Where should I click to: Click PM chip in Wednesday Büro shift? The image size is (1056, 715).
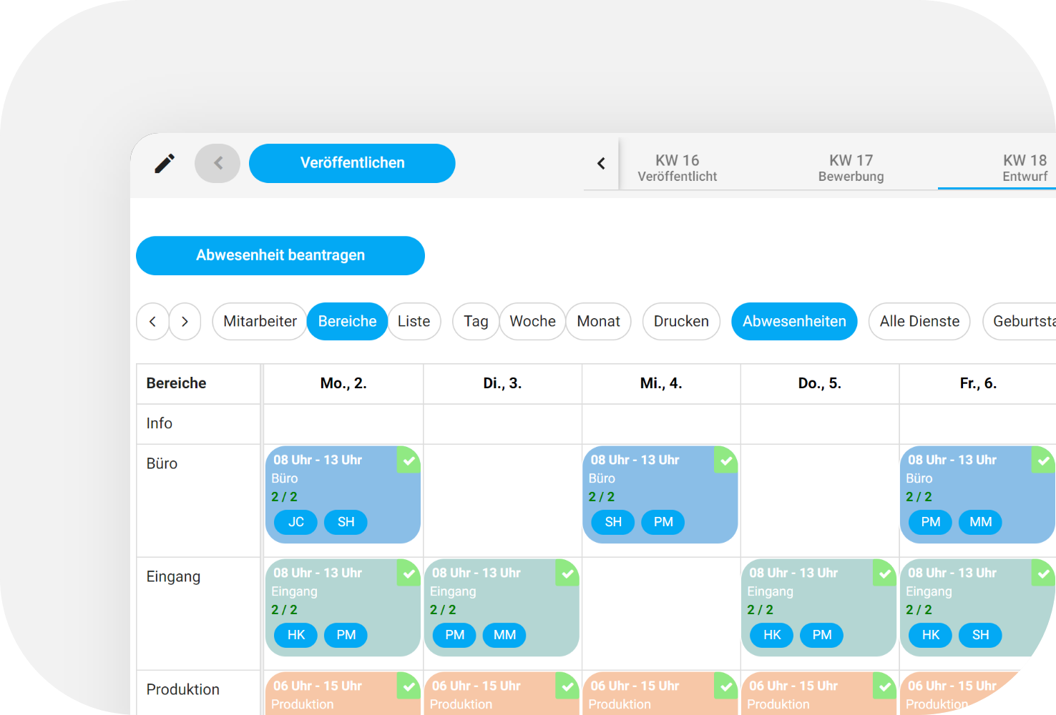(x=663, y=522)
